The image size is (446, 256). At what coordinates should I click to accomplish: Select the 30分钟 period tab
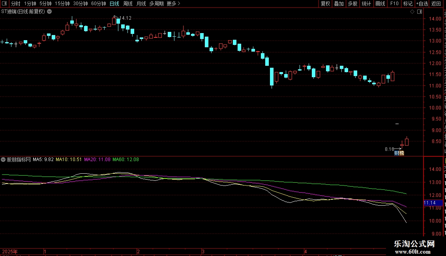pos(81,4)
